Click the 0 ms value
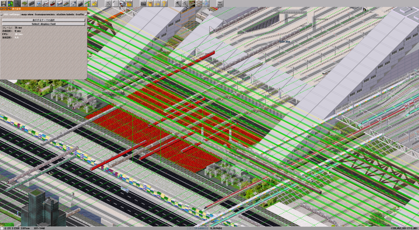This screenshot has height=230, width=419. point(17,31)
